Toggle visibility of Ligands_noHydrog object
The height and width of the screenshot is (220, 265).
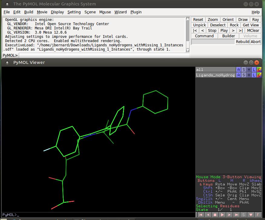215,75
